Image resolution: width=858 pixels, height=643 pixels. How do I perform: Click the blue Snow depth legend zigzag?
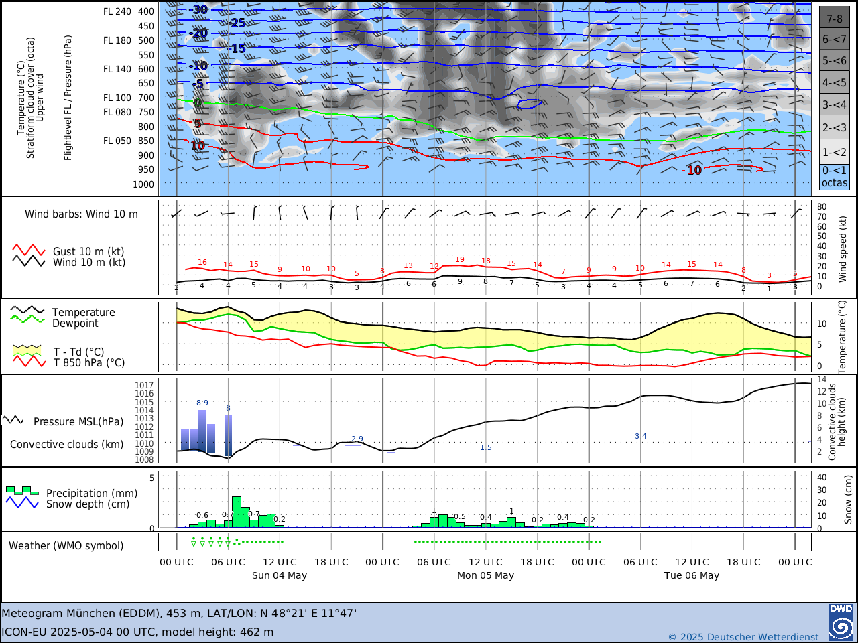pyautogui.click(x=22, y=502)
